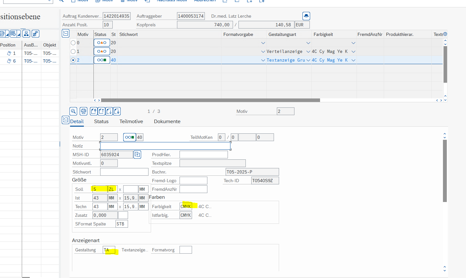Click the print icon in left panel toolbar

point(3,33)
